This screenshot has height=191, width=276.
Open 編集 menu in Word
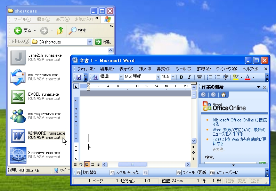click(107, 69)
